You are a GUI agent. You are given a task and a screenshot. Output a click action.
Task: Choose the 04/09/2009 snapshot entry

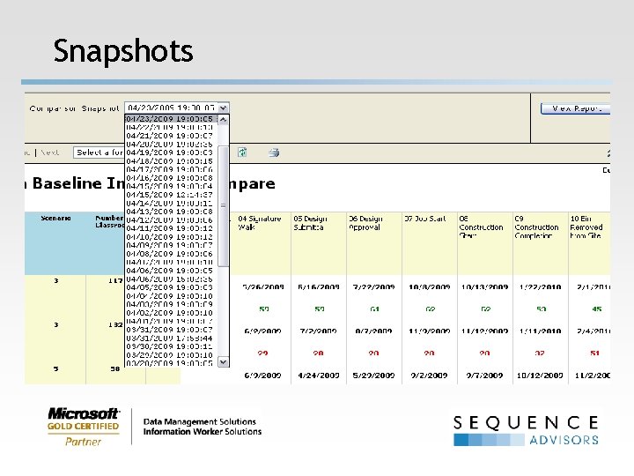[172, 246]
